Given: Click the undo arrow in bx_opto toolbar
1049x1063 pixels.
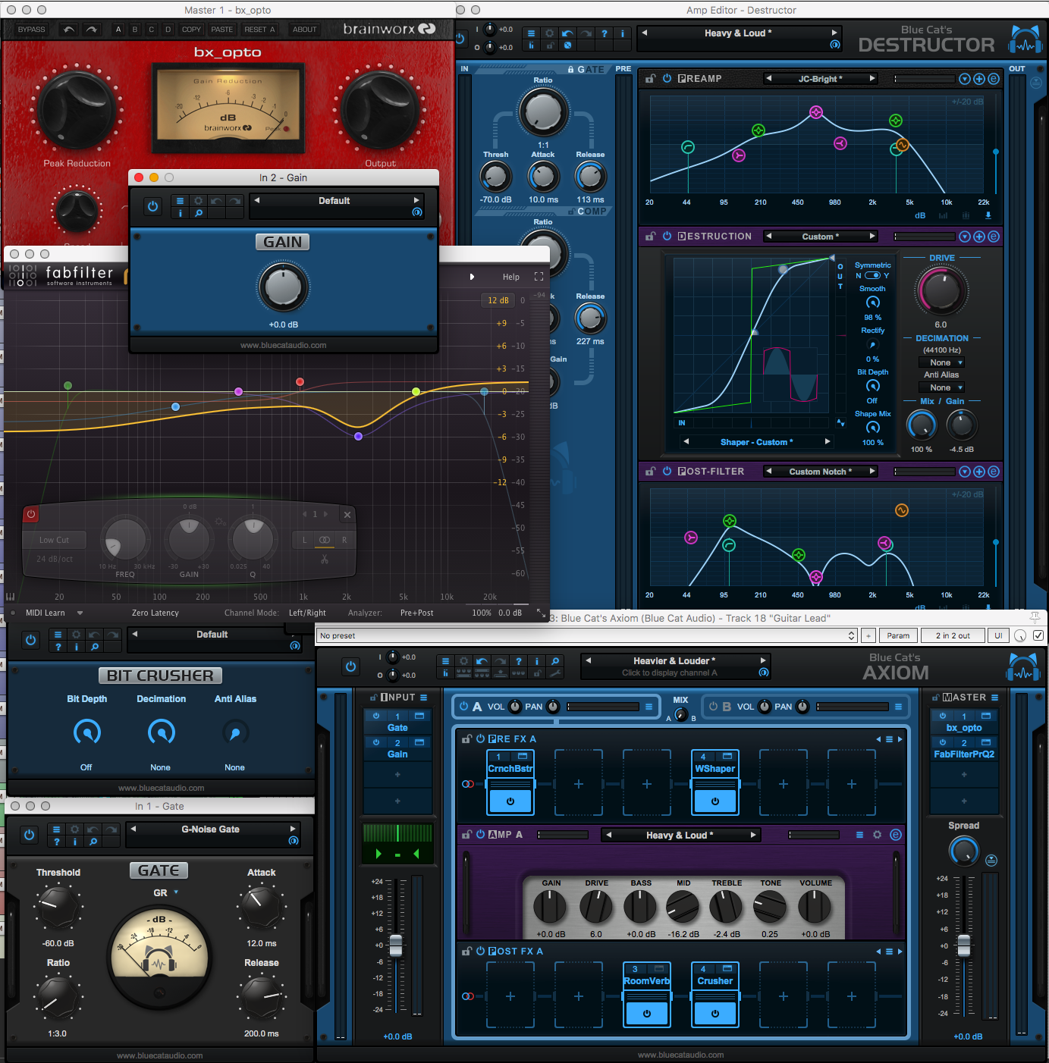Looking at the screenshot, I should tap(69, 30).
